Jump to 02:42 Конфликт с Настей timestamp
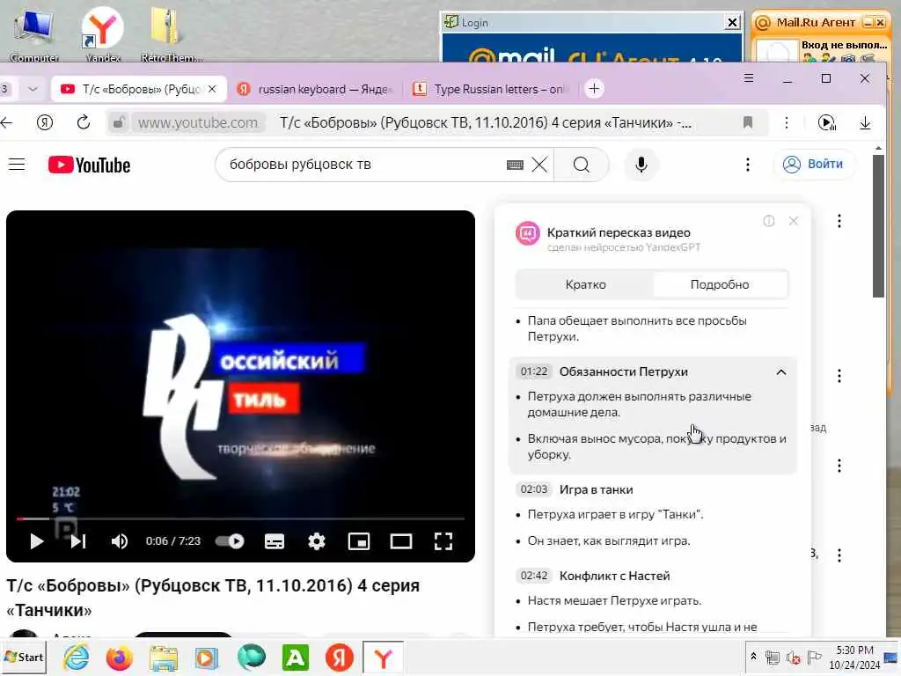 534,576
